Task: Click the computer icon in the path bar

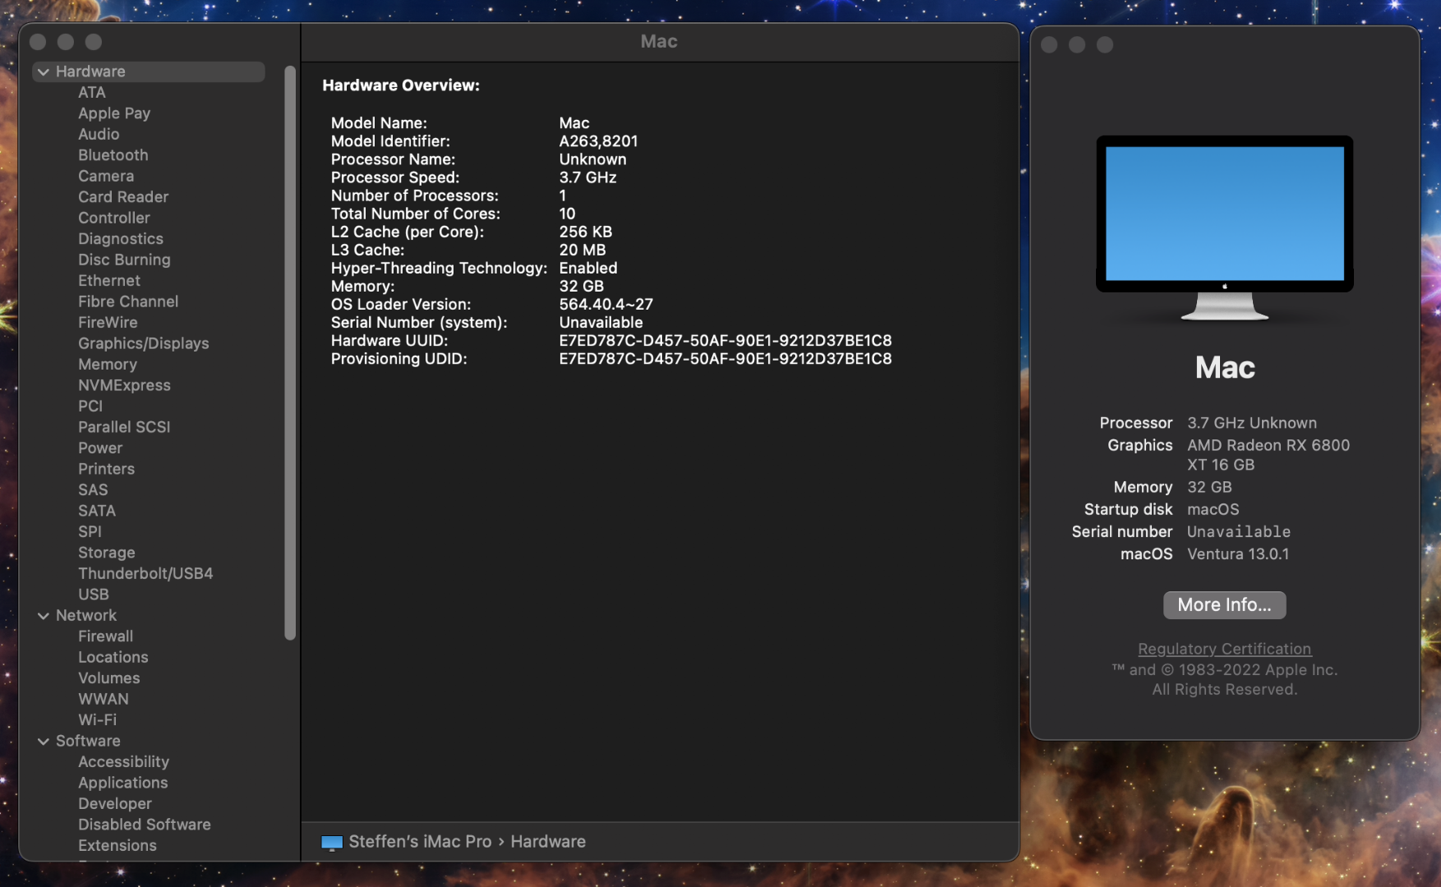Action: 332,843
